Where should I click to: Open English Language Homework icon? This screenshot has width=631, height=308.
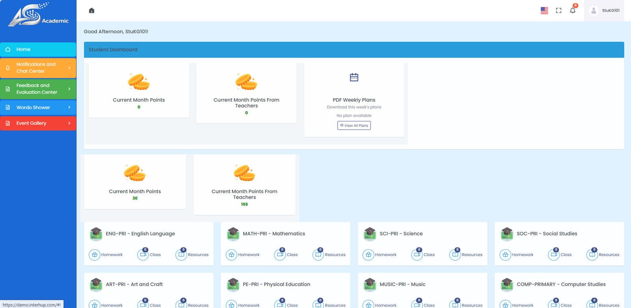point(95,255)
